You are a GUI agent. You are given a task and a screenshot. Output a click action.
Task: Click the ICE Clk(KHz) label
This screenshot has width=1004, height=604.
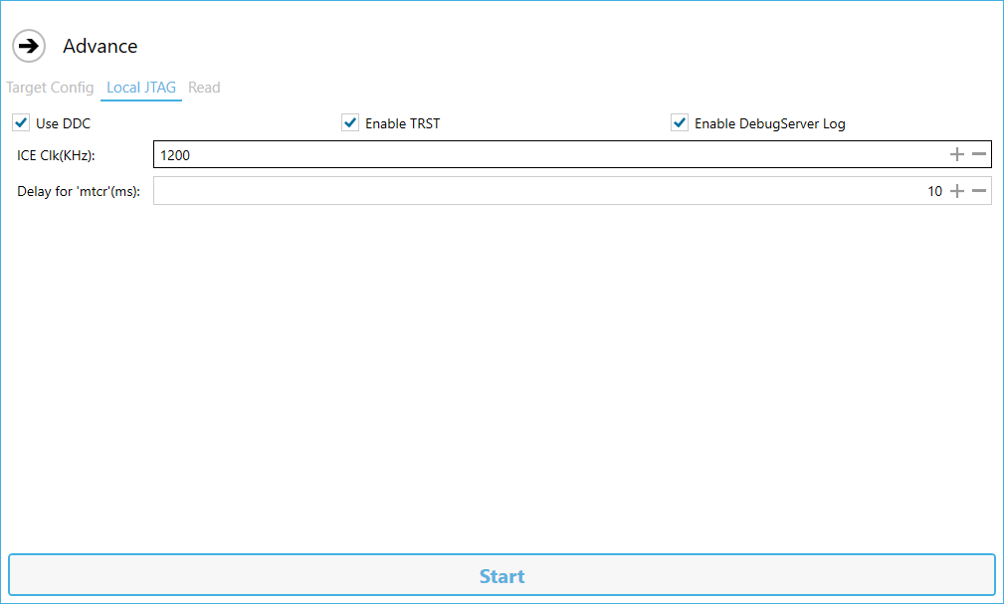56,155
